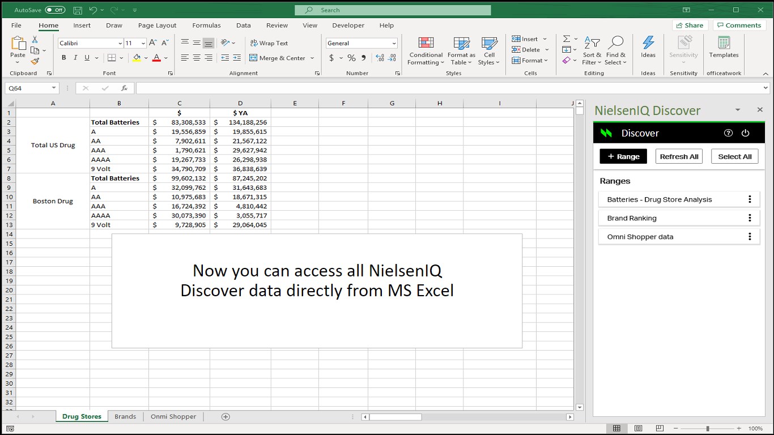The height and width of the screenshot is (435, 774).
Task: Open Conditional Formatting
Action: [x=426, y=51]
